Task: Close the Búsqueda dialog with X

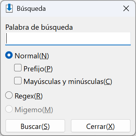Action: click(x=126, y=9)
